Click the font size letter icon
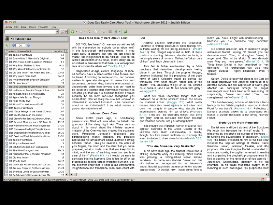 point(116,32)
